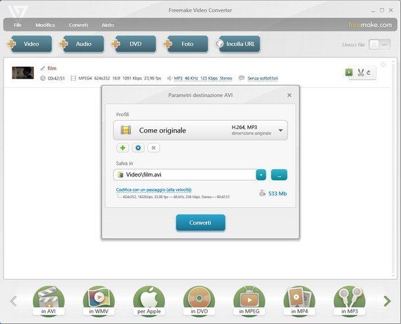
Task: Click Codifica con un passaggio link
Action: tap(154, 190)
